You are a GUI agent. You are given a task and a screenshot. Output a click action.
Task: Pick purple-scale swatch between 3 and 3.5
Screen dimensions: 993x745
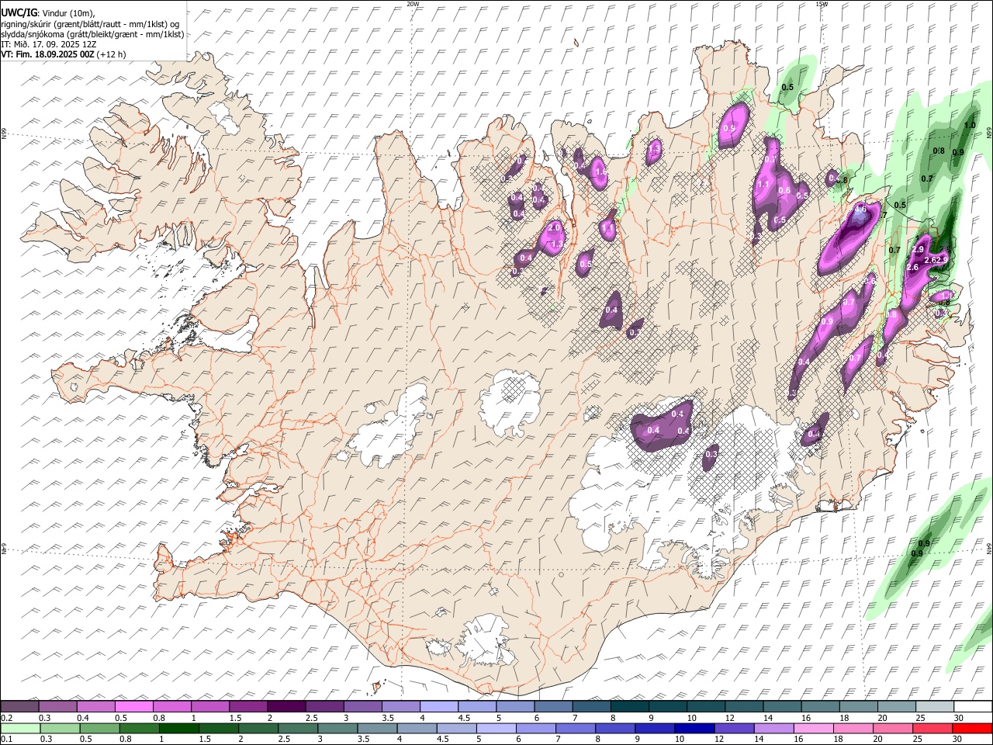point(362,707)
